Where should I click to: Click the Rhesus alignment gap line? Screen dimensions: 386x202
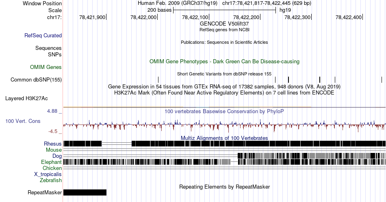tap(117, 144)
